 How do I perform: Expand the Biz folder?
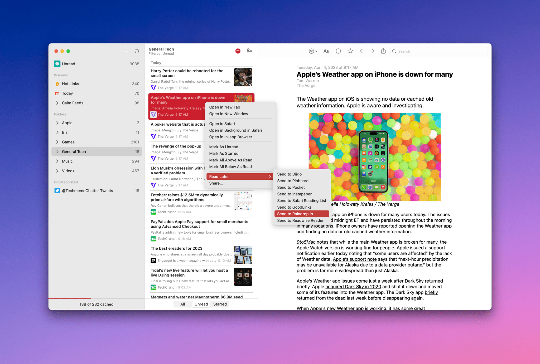(x=57, y=132)
